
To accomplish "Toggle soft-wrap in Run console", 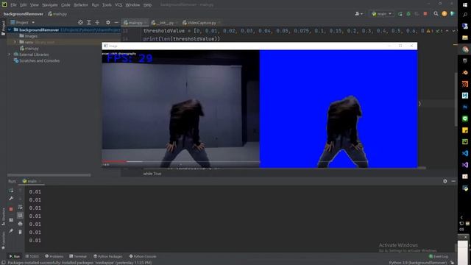I will tap(20, 207).
